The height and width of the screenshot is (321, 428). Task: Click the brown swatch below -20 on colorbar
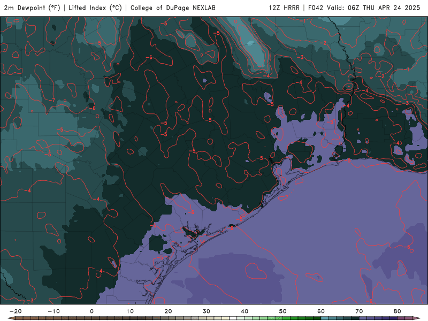pos(19,318)
